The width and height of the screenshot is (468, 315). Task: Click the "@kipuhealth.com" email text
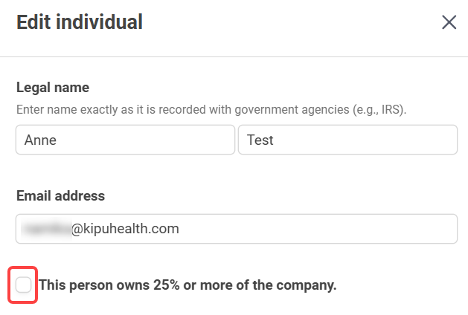[x=125, y=229]
